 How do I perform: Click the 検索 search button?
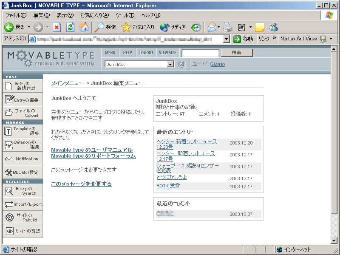pyautogui.click(x=237, y=53)
